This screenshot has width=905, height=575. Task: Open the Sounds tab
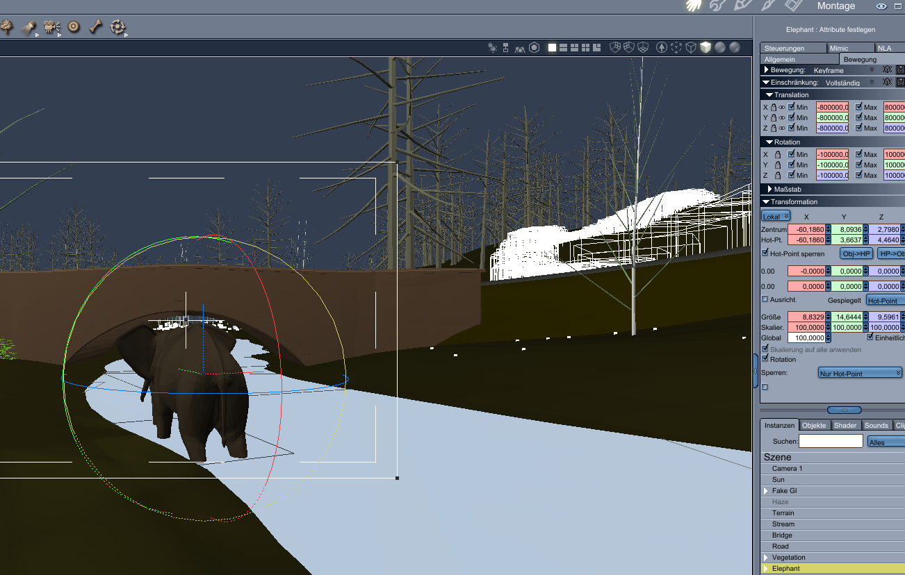click(877, 425)
